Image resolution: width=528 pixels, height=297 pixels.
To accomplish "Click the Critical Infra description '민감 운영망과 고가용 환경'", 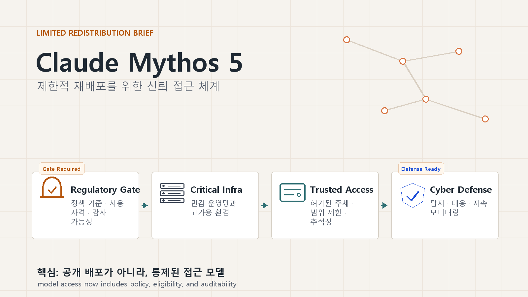I will click(x=214, y=208).
